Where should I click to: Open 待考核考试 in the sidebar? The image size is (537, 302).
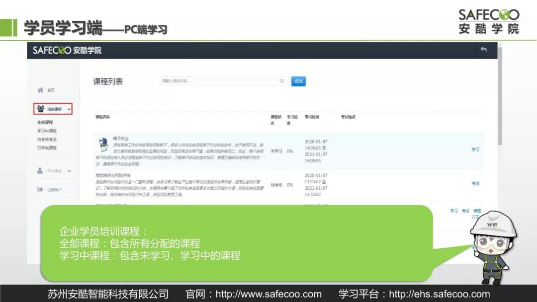(47, 139)
